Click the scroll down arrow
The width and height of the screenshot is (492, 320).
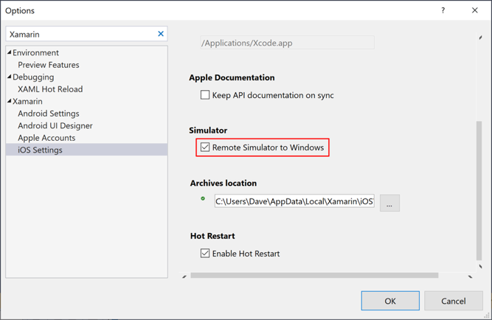[x=480, y=266]
